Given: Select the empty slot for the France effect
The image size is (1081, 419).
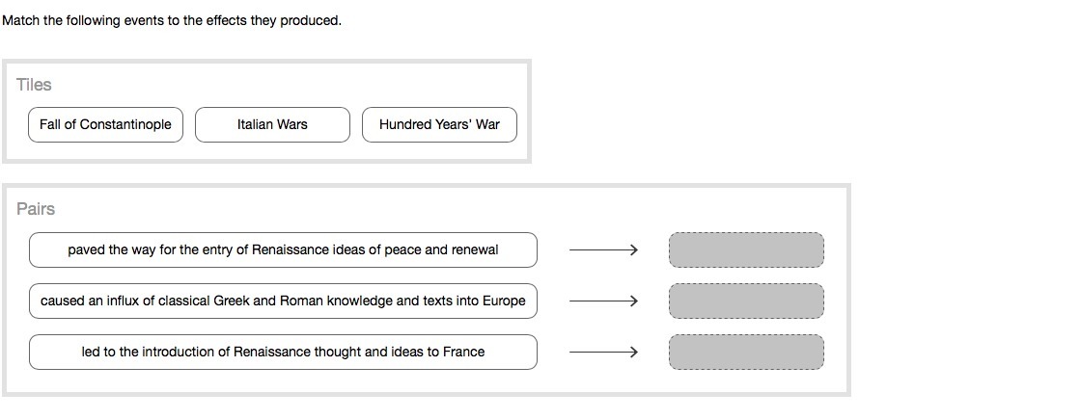Looking at the screenshot, I should point(746,353).
